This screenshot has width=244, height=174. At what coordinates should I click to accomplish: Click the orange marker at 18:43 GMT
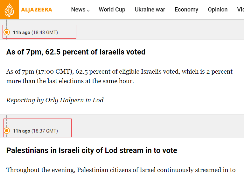pos(7,32)
